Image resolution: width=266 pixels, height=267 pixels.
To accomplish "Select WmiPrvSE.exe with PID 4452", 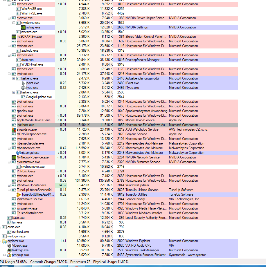I will 32,13.
